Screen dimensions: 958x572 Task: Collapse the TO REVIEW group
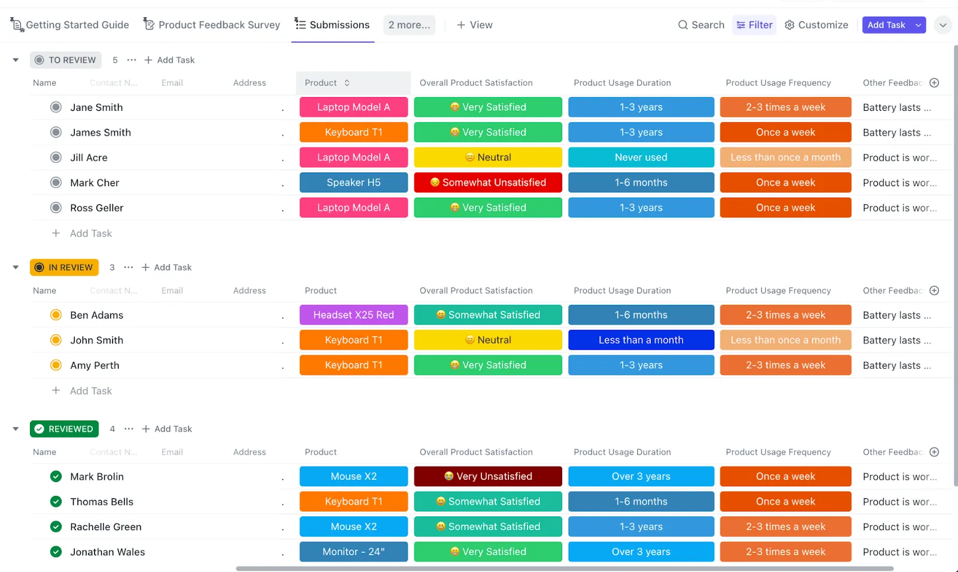coord(16,60)
